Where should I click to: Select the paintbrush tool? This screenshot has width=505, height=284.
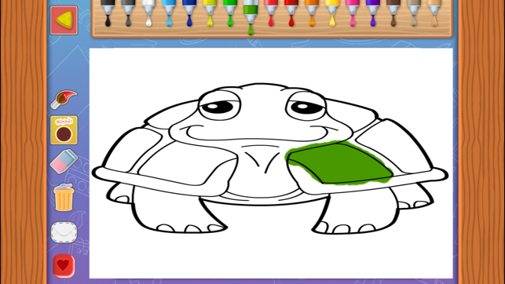pyautogui.click(x=64, y=100)
